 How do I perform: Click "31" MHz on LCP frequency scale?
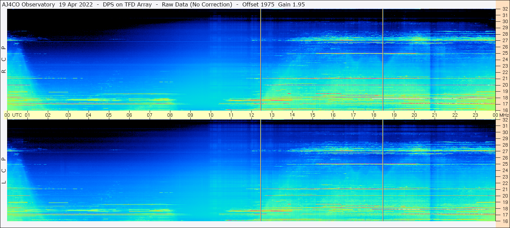coord(505,126)
